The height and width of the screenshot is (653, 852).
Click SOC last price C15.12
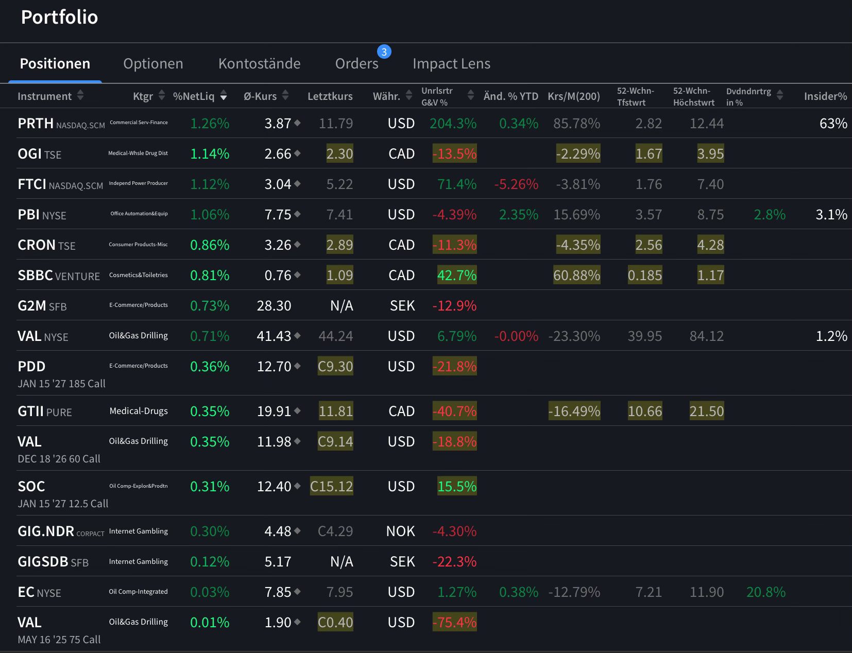(332, 487)
